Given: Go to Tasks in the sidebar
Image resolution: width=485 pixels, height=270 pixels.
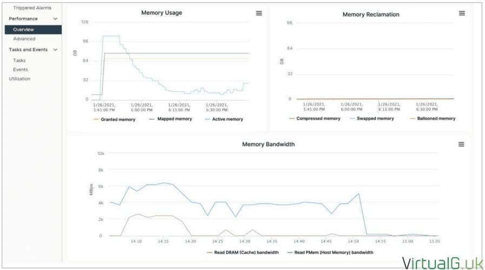Looking at the screenshot, I should click(x=19, y=60).
